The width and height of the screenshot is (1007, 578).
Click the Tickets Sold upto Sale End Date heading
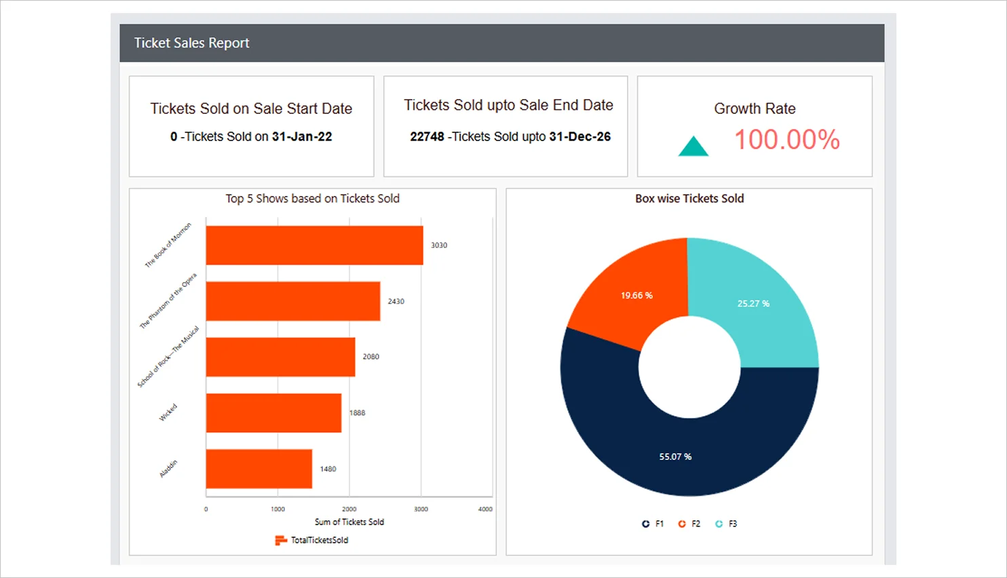pos(508,105)
